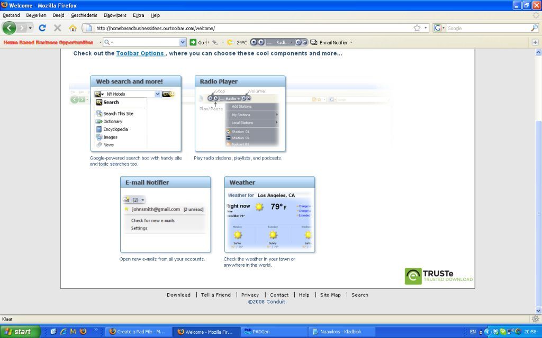Image resolution: width=542 pixels, height=338 pixels.
Task: Click the vertical scrollbar down arrow
Action: point(538,311)
